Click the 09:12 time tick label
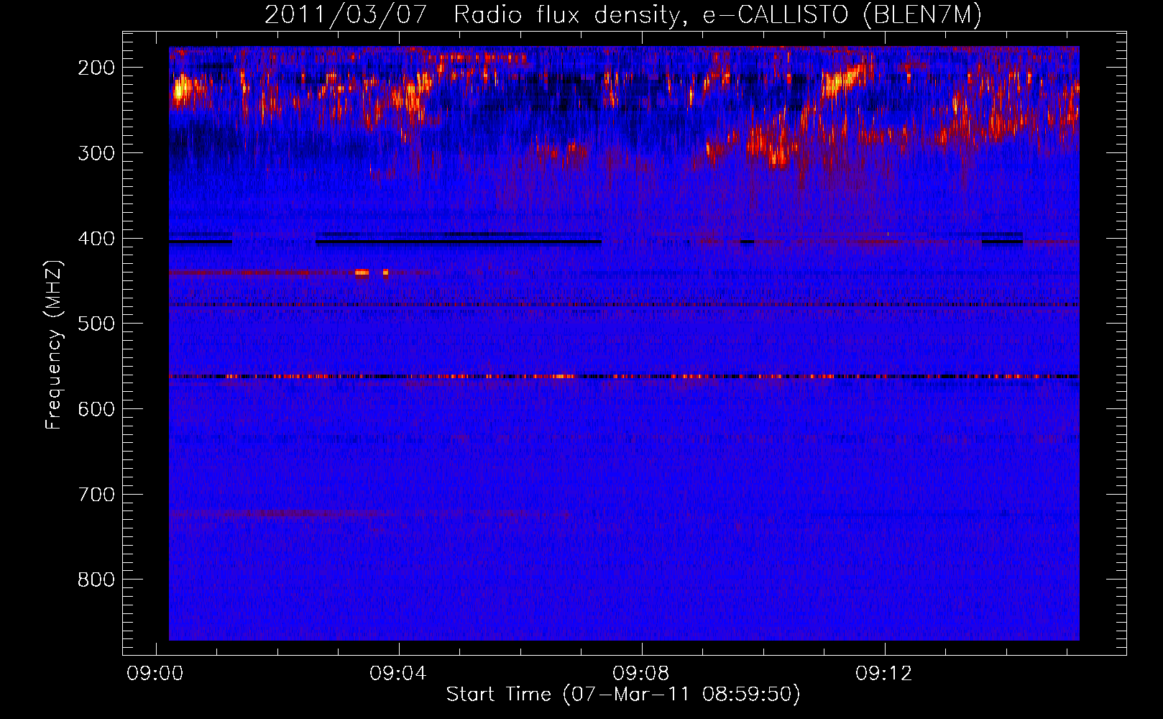1163x719 pixels. 884,674
